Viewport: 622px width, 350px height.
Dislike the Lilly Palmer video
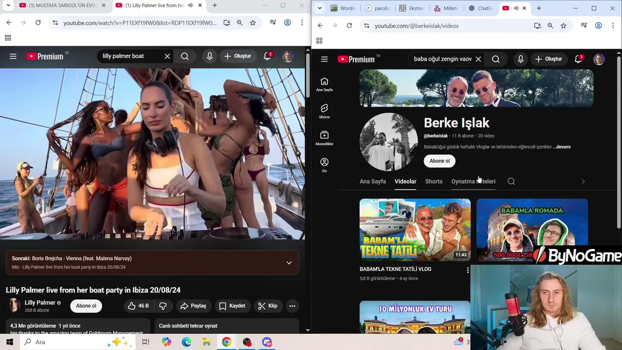[x=163, y=306]
